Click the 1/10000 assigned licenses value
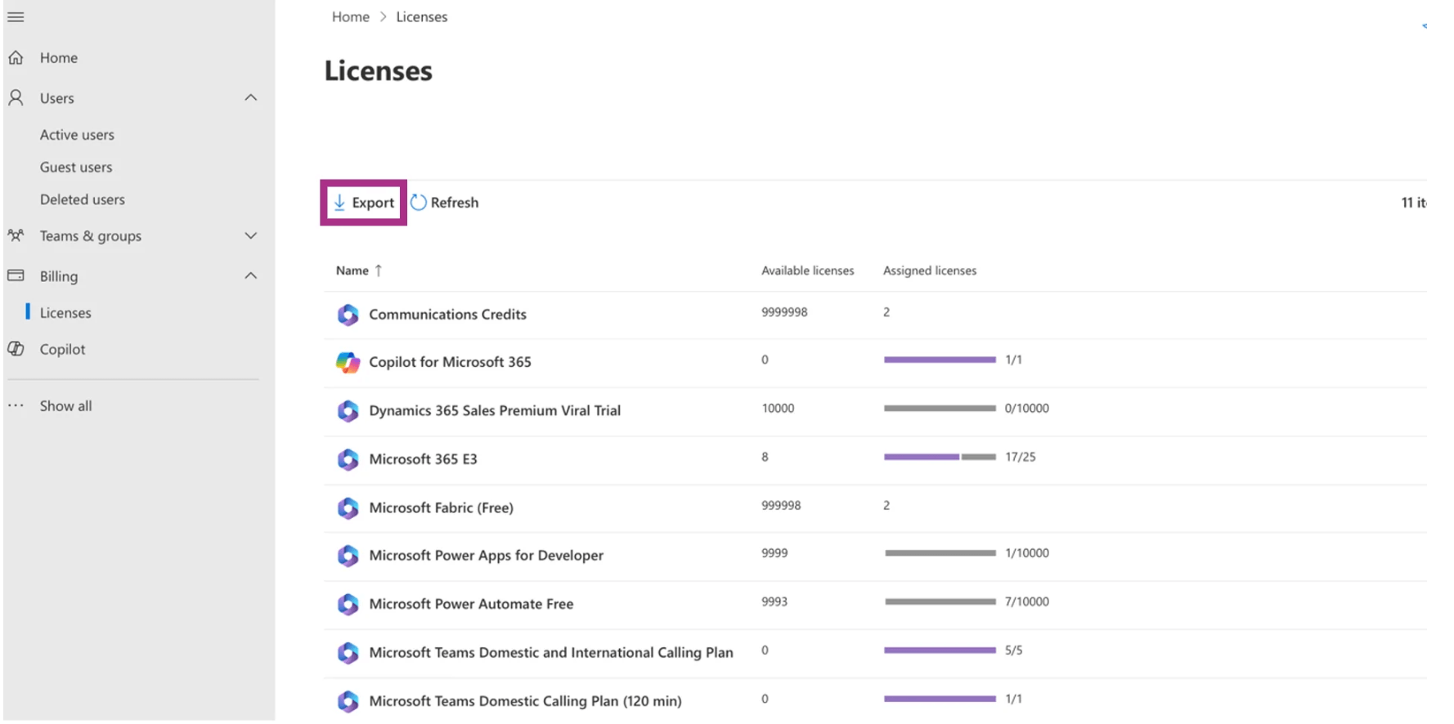 (1027, 553)
